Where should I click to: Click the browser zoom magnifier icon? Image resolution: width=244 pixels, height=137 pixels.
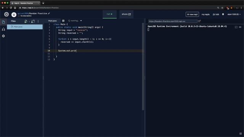click(218, 8)
